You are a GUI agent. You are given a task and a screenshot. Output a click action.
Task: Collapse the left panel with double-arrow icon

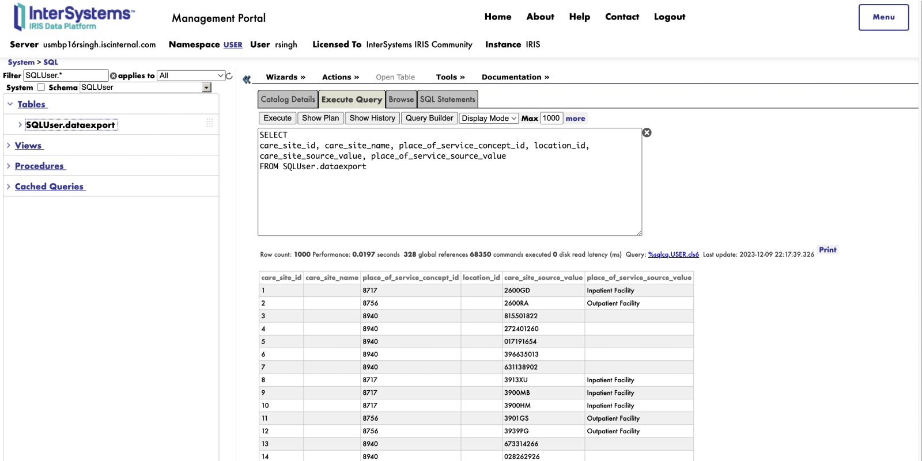tap(247, 79)
